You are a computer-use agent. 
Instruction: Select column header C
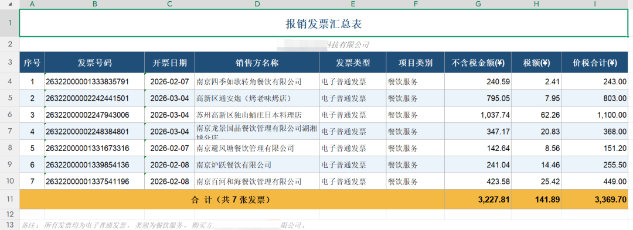pyautogui.click(x=169, y=4)
